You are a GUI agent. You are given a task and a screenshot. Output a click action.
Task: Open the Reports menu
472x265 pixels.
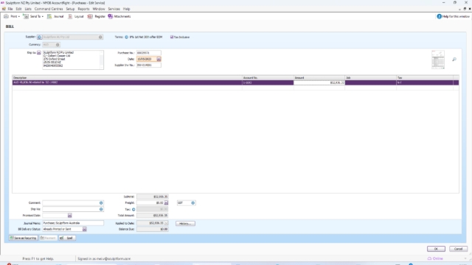tap(83, 9)
